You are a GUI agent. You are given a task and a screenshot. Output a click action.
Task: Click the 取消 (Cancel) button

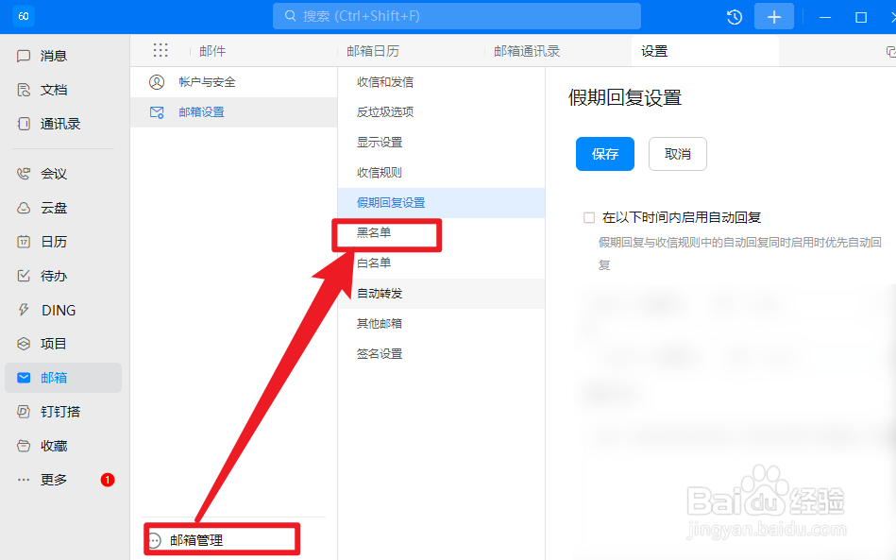(677, 153)
